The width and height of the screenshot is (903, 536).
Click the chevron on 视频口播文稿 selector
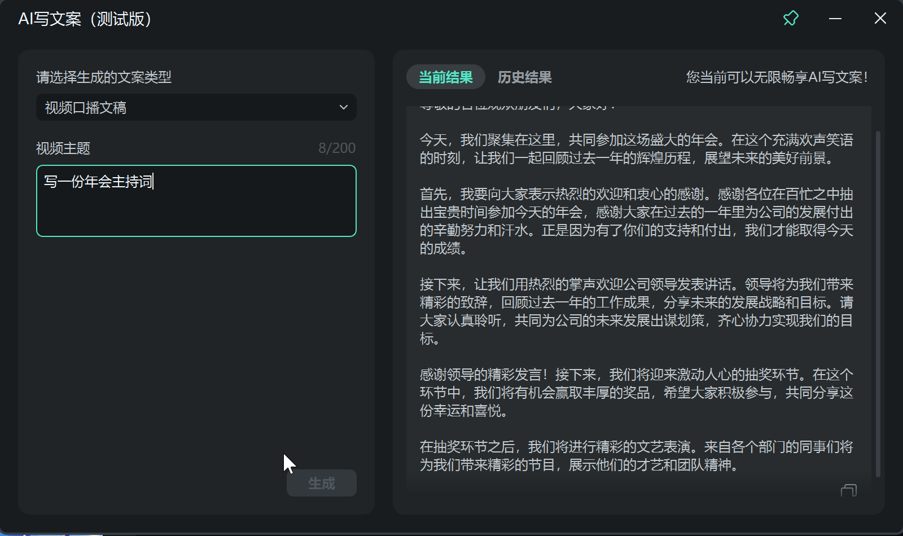point(343,107)
